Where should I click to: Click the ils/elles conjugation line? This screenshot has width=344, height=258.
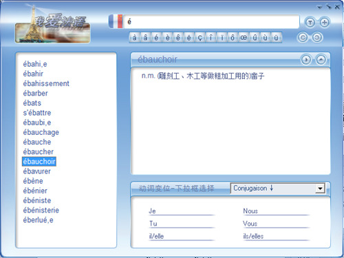[276, 236]
